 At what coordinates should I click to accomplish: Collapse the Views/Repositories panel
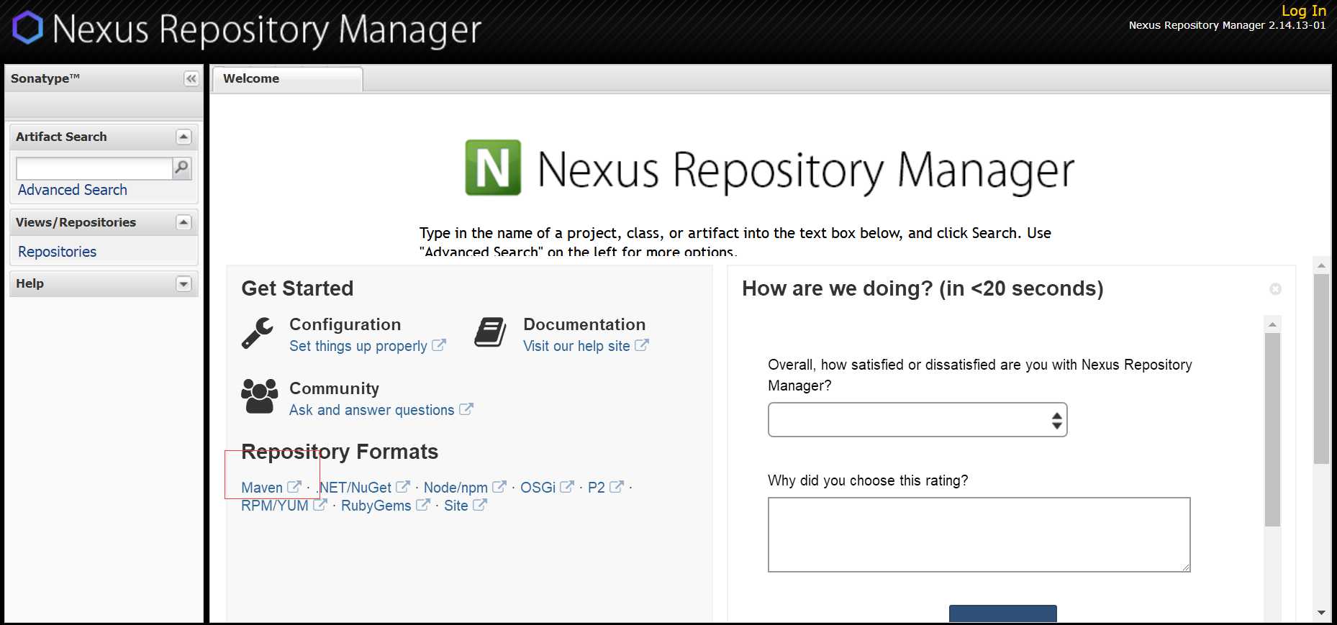[183, 222]
